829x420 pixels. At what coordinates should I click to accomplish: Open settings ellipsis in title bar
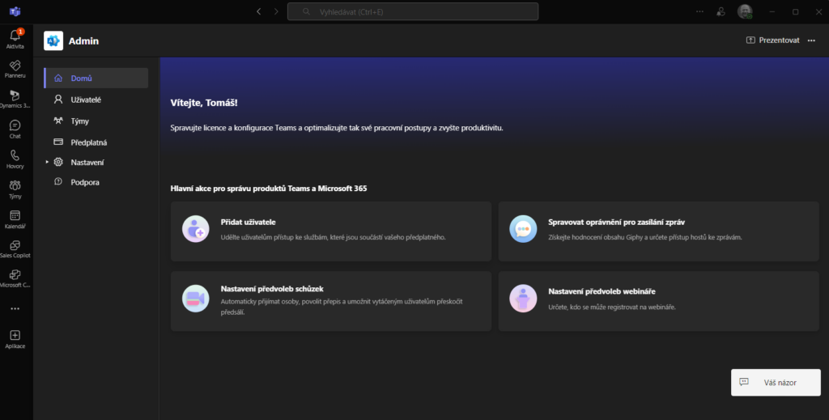click(x=699, y=11)
